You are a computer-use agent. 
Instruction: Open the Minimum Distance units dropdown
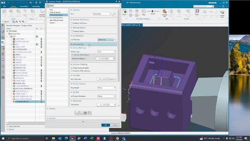(x=111, y=59)
